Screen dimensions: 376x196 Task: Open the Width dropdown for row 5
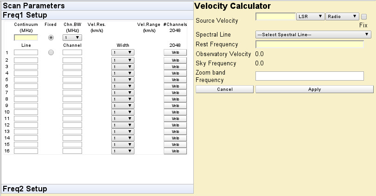[123, 79]
